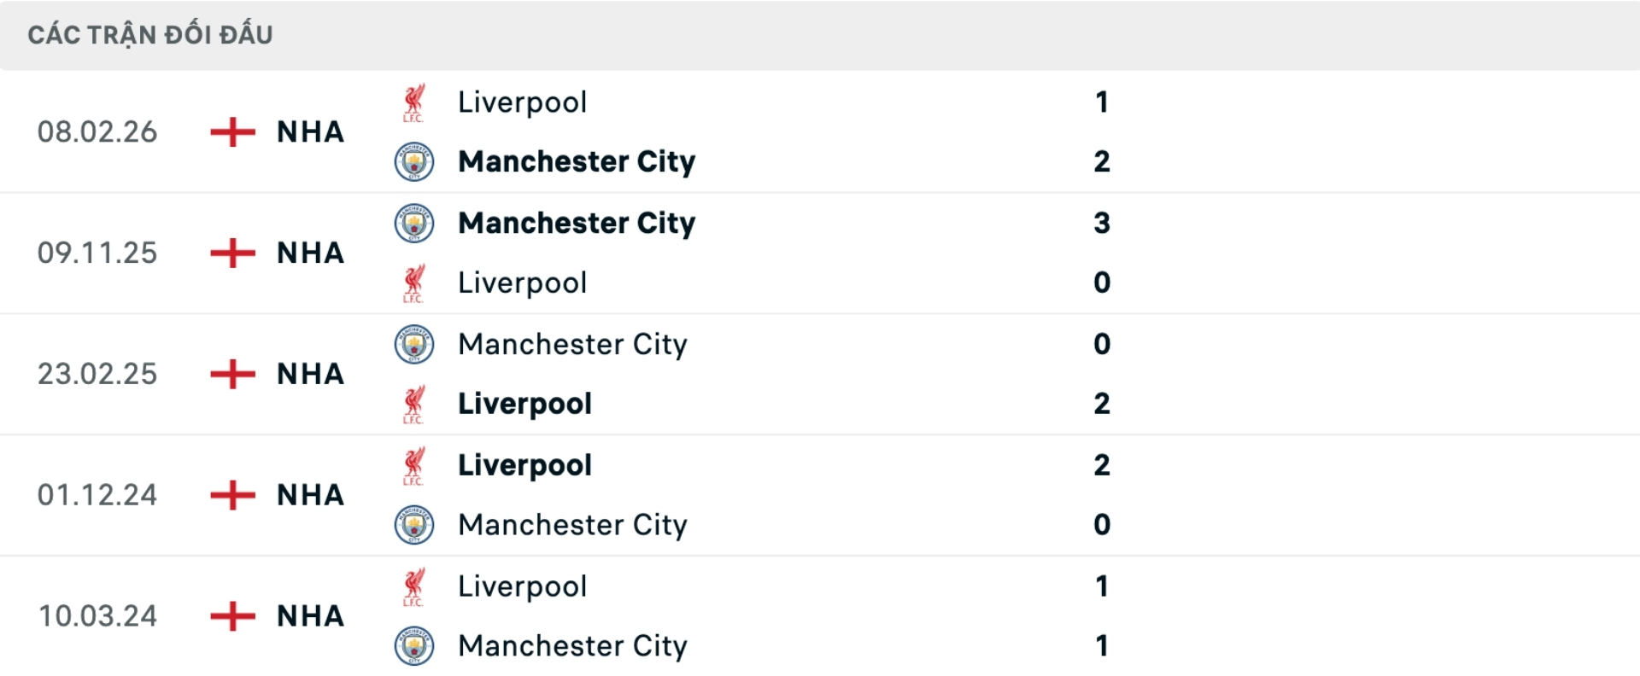Click Liverpool crest in 08.02.26 match
Image resolution: width=1640 pixels, height=676 pixels.
(x=414, y=102)
